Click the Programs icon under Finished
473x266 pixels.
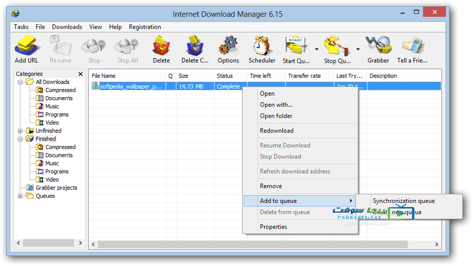[40, 171]
